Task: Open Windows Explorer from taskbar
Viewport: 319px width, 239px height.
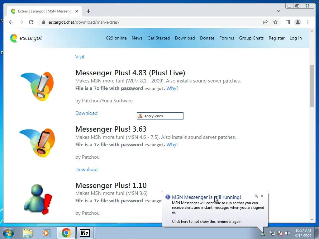Action: coord(28,233)
